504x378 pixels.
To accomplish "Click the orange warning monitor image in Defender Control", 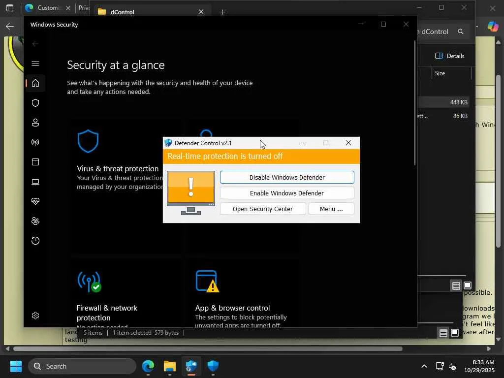I will [191, 193].
